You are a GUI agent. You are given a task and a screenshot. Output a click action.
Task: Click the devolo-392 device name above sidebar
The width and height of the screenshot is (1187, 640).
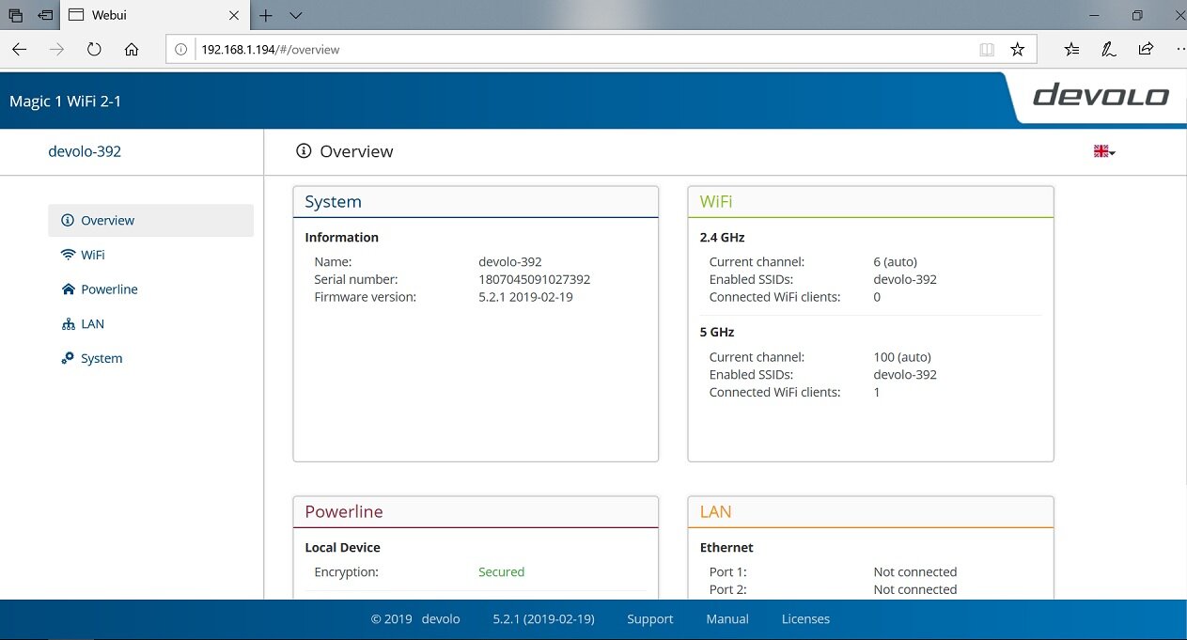click(85, 151)
